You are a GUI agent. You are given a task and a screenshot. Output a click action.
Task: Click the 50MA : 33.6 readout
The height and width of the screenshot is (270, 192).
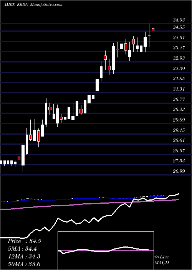point(24,264)
